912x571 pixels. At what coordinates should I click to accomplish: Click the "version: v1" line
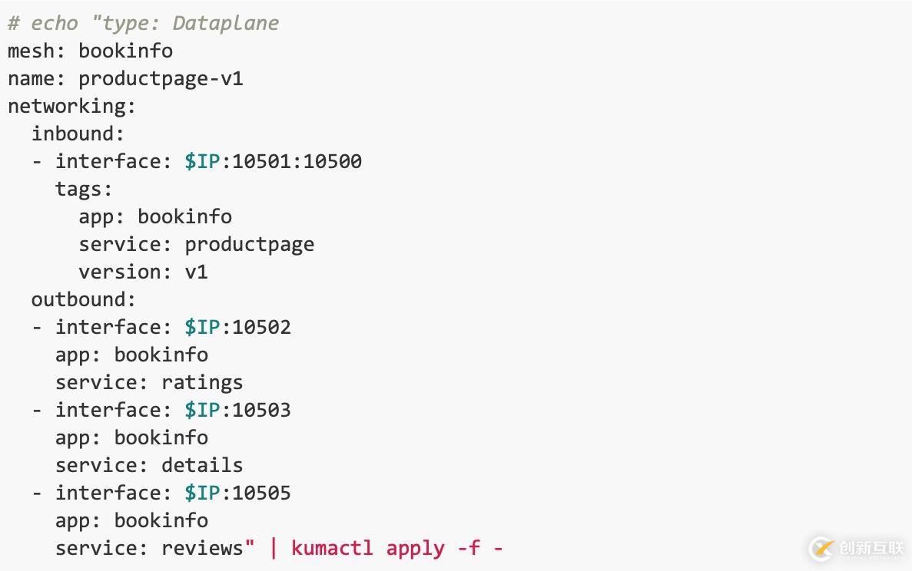point(143,272)
